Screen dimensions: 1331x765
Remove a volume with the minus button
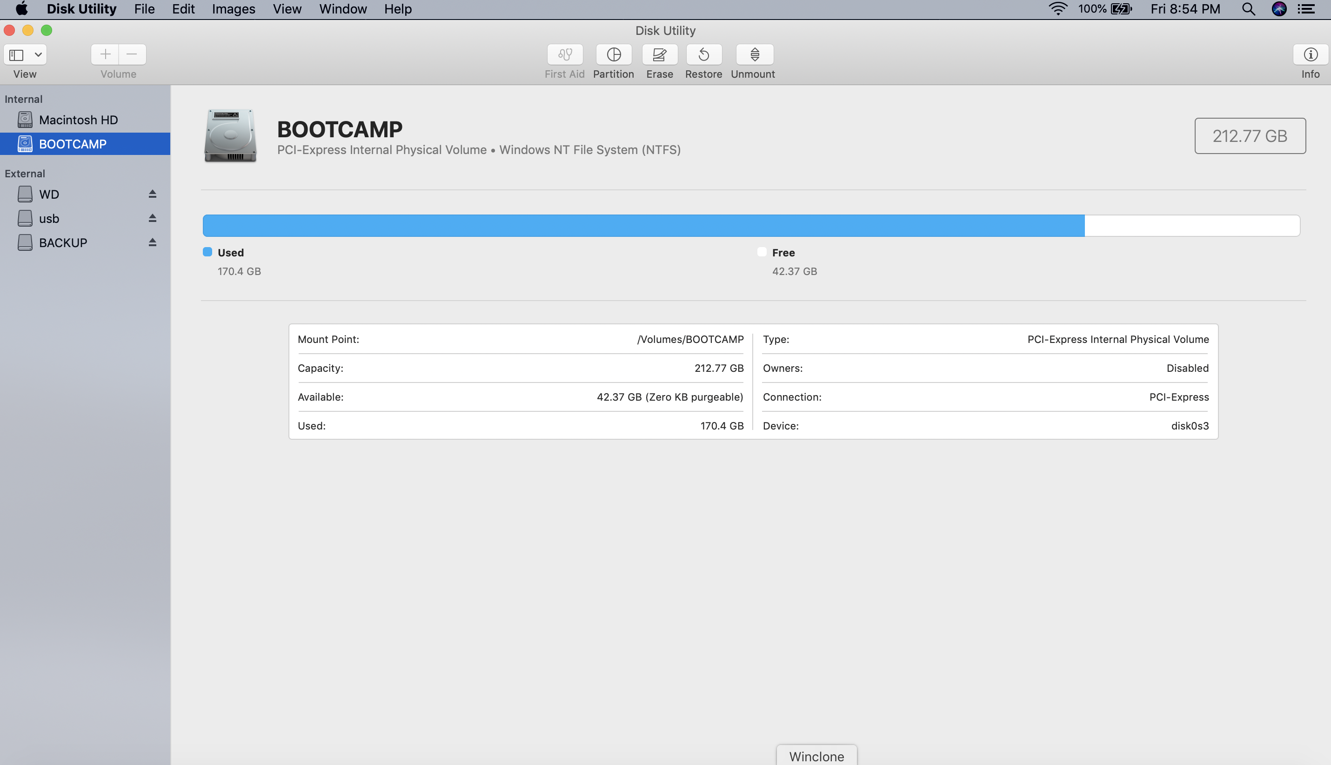click(x=131, y=54)
